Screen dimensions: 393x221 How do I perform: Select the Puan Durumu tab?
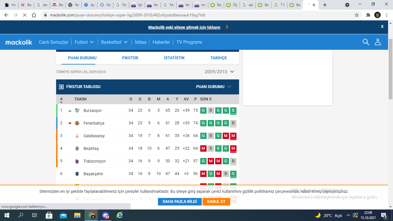click(82, 58)
